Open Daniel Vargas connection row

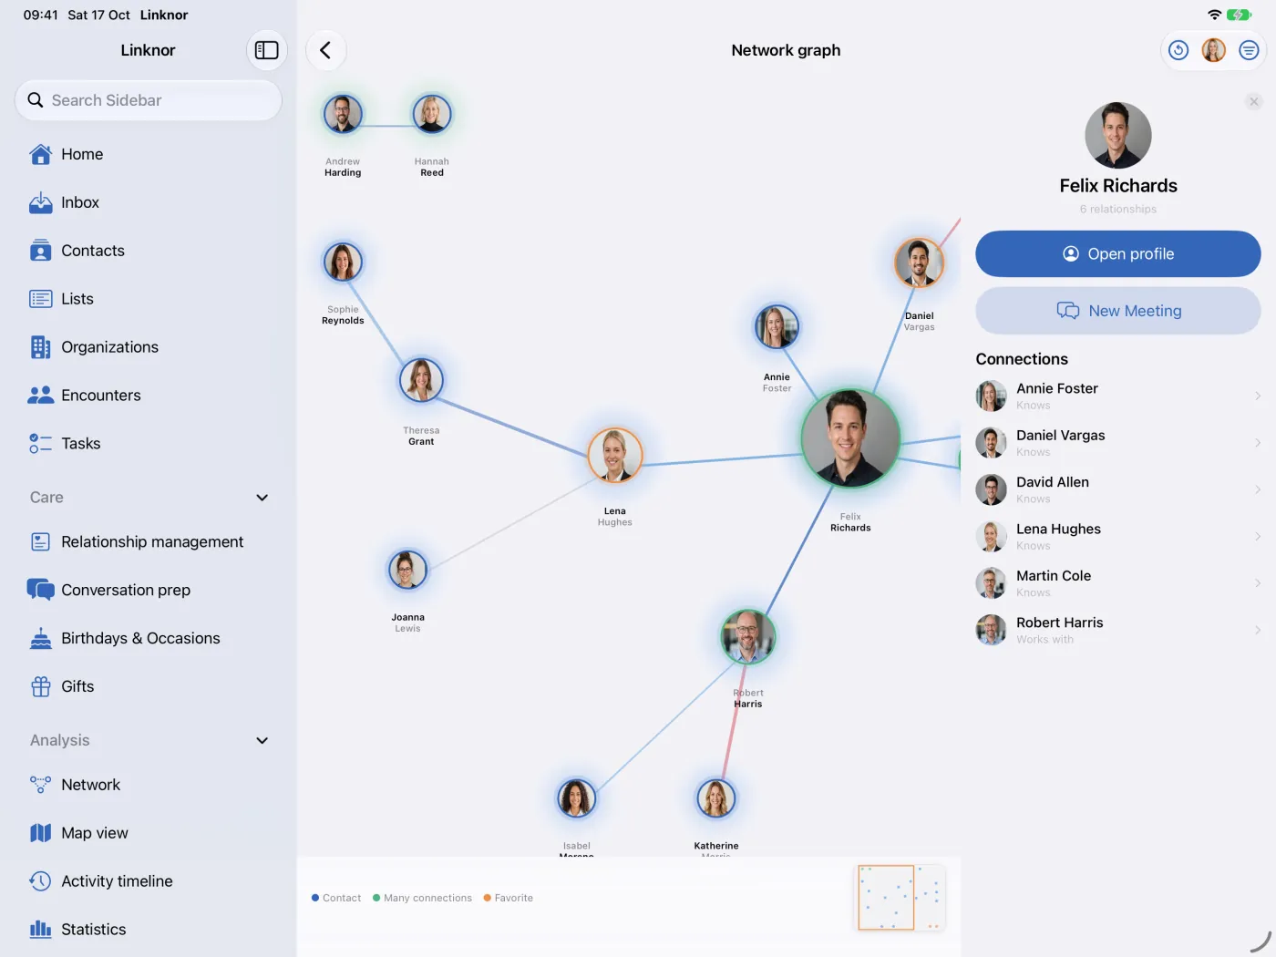(x=1118, y=443)
